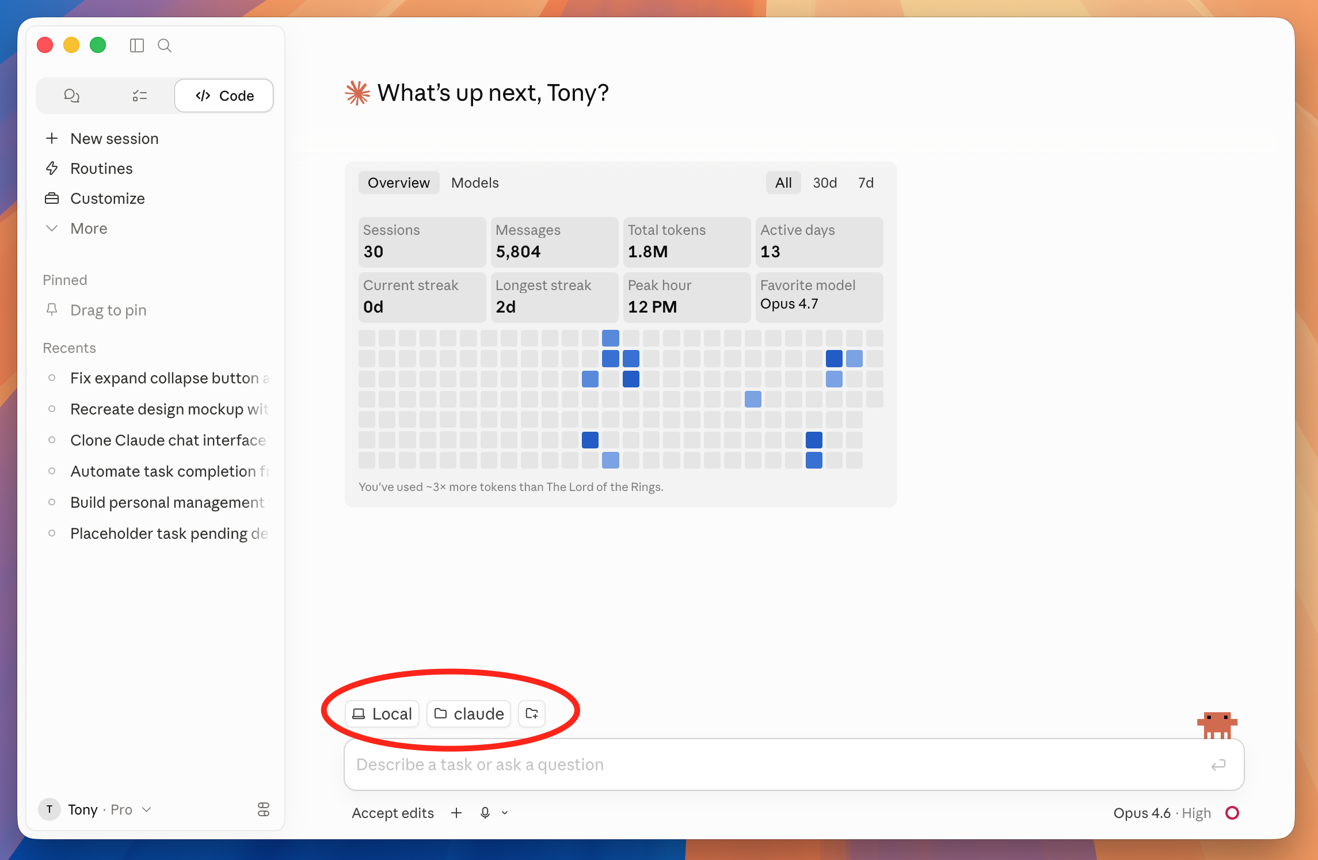Screen dimensions: 1318x860
Task: Select the Code tab
Action: (x=224, y=96)
